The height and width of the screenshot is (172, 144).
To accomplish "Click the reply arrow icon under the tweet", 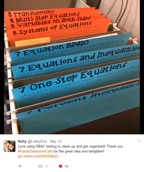I will click(20, 166).
